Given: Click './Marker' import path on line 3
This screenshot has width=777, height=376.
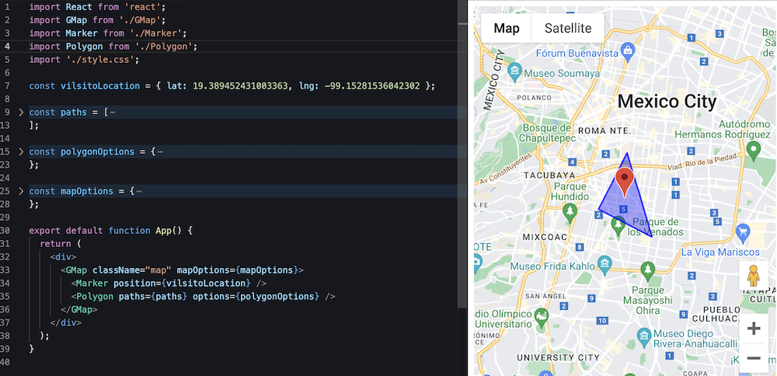Looking at the screenshot, I should pos(156,33).
